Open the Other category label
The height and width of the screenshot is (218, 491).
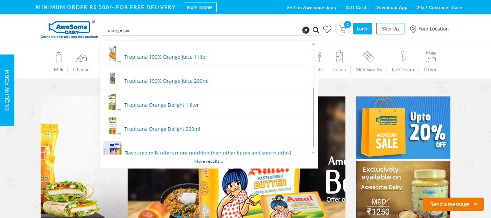[x=430, y=70]
